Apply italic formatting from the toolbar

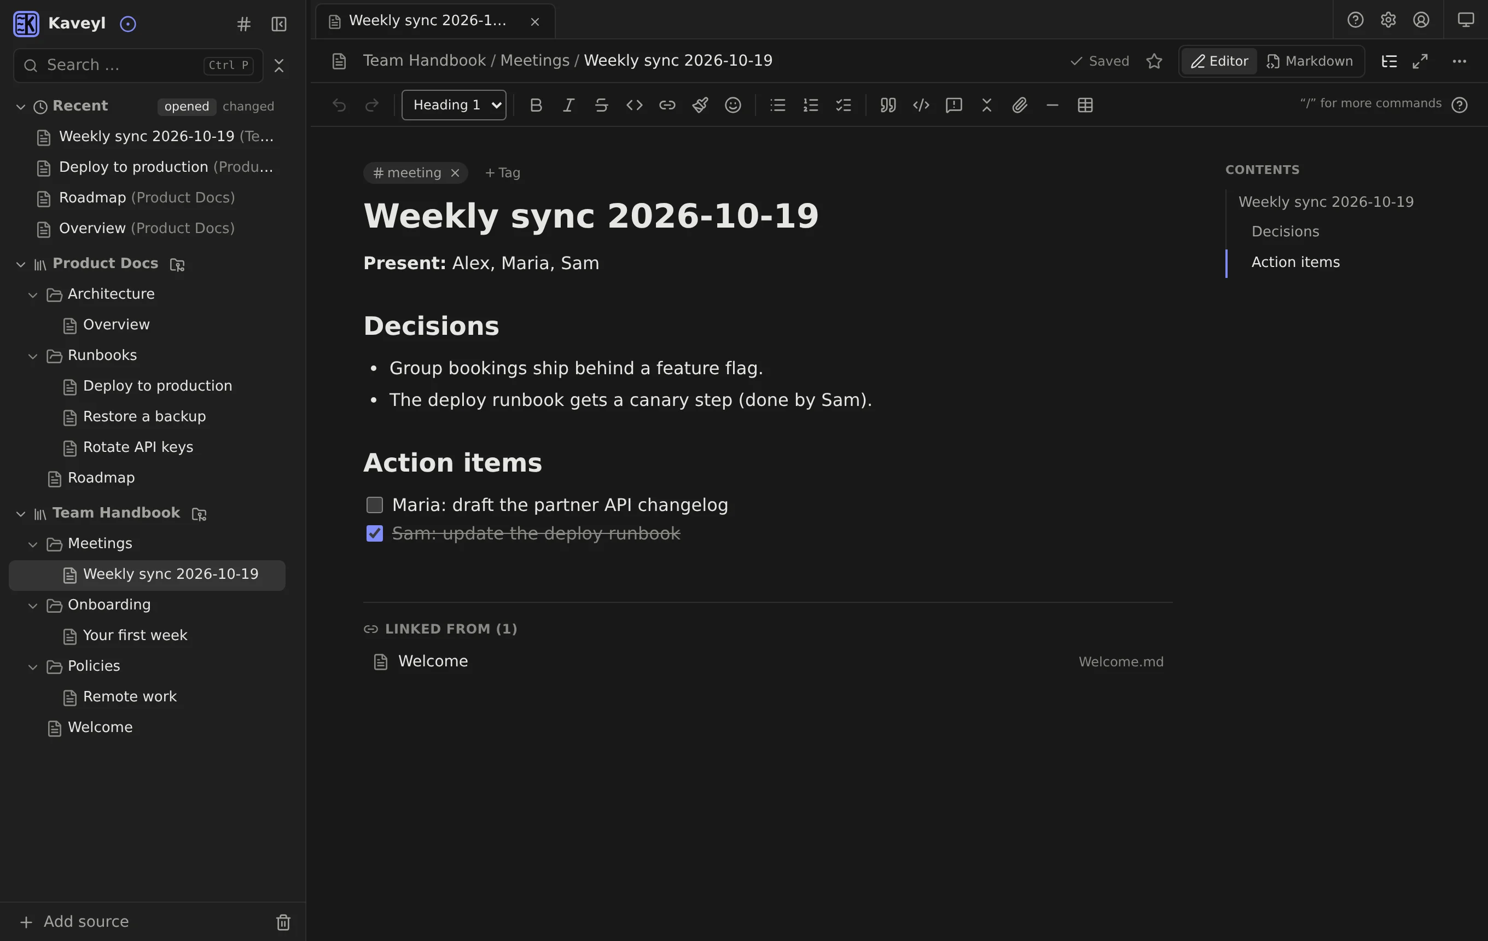568,105
